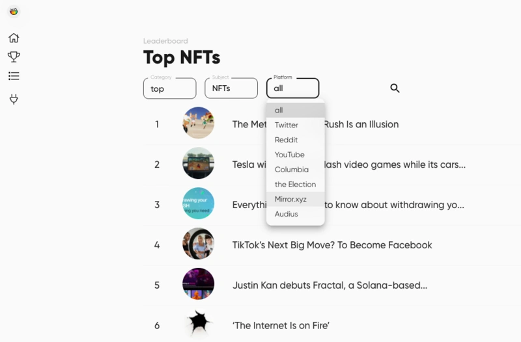The width and height of the screenshot is (521, 342).
Task: Open the leaderboard trophy icon
Action: 14,57
